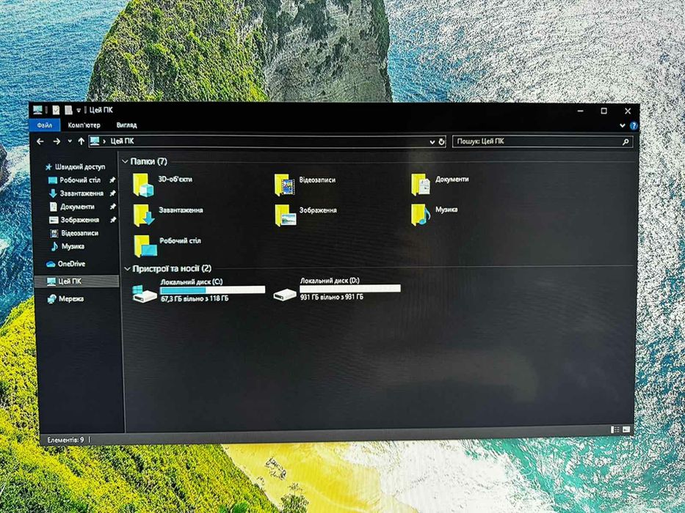Viewport: 685px width, 513px height.
Task: Click Цей ПК in the address breadcrumb
Action: point(123,141)
